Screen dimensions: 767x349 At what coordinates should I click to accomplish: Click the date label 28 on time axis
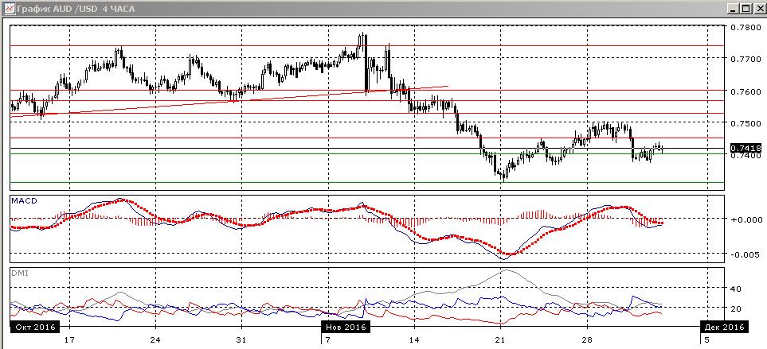pos(586,339)
